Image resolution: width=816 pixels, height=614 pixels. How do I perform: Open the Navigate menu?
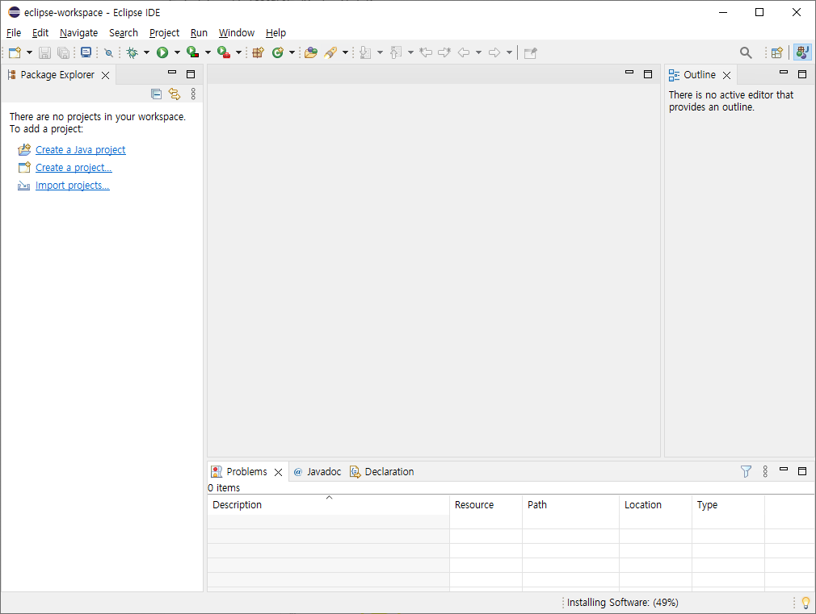[78, 33]
